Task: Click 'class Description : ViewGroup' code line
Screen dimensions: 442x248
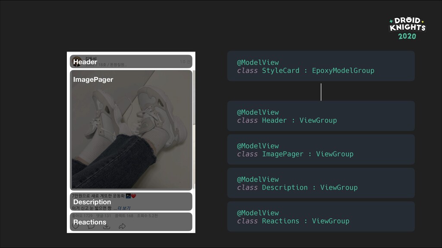Action: (x=297, y=188)
